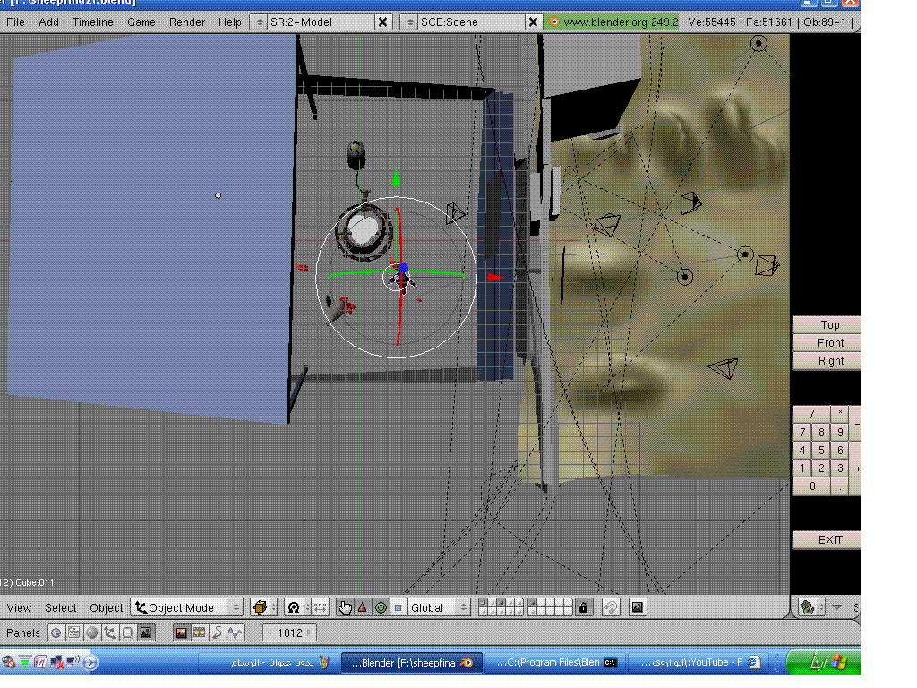Click the Right view button
This screenshot has width=917, height=688.
(x=827, y=361)
